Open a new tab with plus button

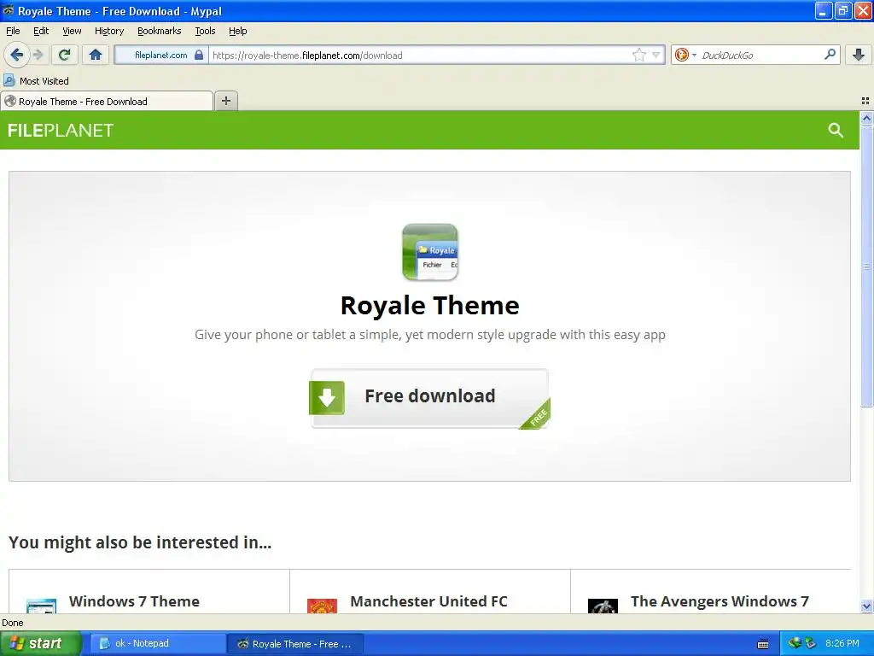pyautogui.click(x=225, y=101)
